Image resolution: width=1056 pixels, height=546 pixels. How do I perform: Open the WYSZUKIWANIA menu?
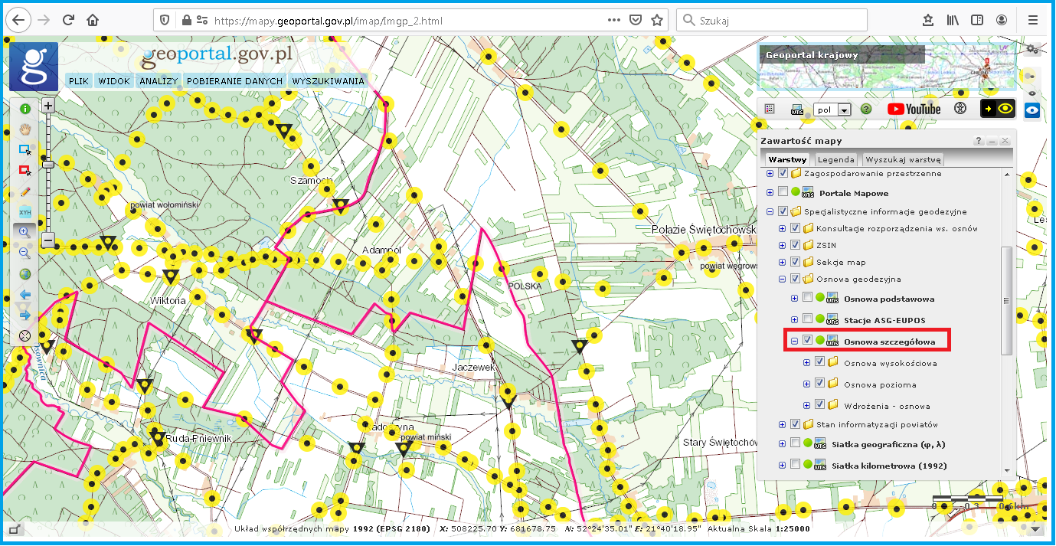(x=329, y=81)
